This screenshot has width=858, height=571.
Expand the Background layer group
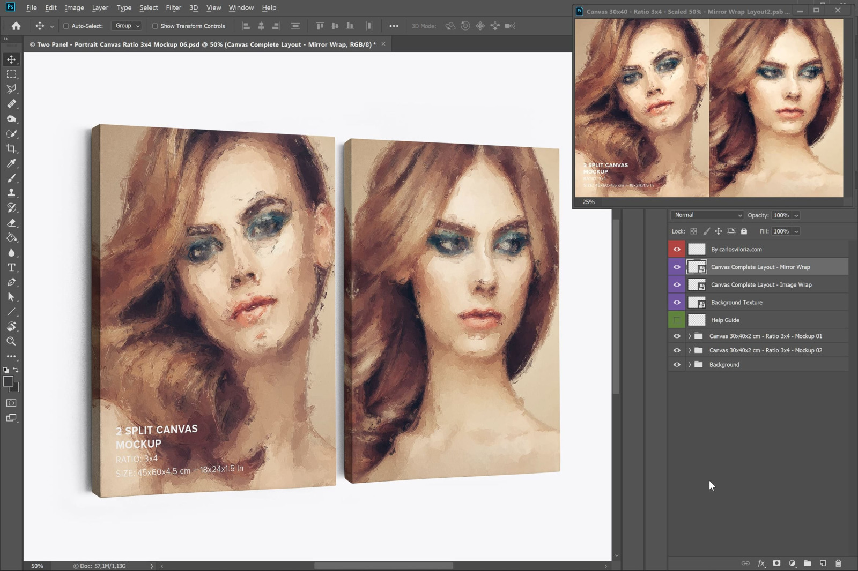tap(690, 365)
